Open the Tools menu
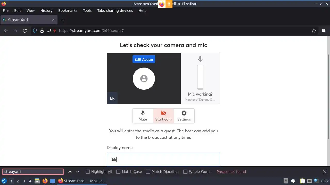The width and height of the screenshot is (330, 185). click(x=87, y=11)
